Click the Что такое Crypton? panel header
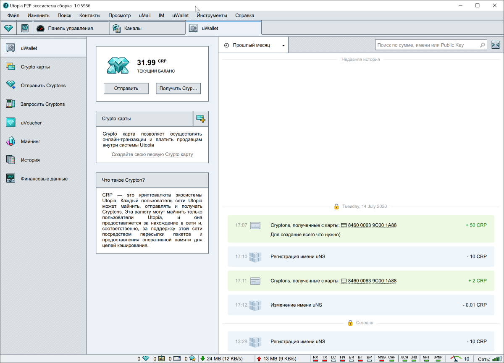 pyautogui.click(x=152, y=180)
